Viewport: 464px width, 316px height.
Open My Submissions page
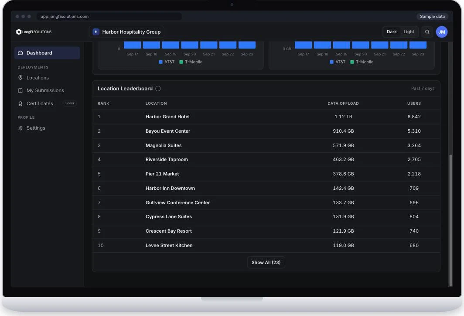tap(47, 91)
